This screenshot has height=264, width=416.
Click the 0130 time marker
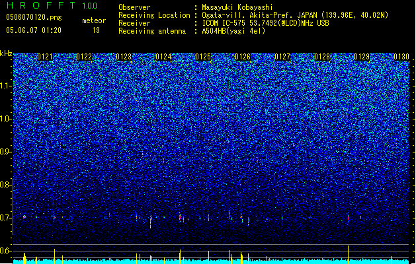pos(401,57)
